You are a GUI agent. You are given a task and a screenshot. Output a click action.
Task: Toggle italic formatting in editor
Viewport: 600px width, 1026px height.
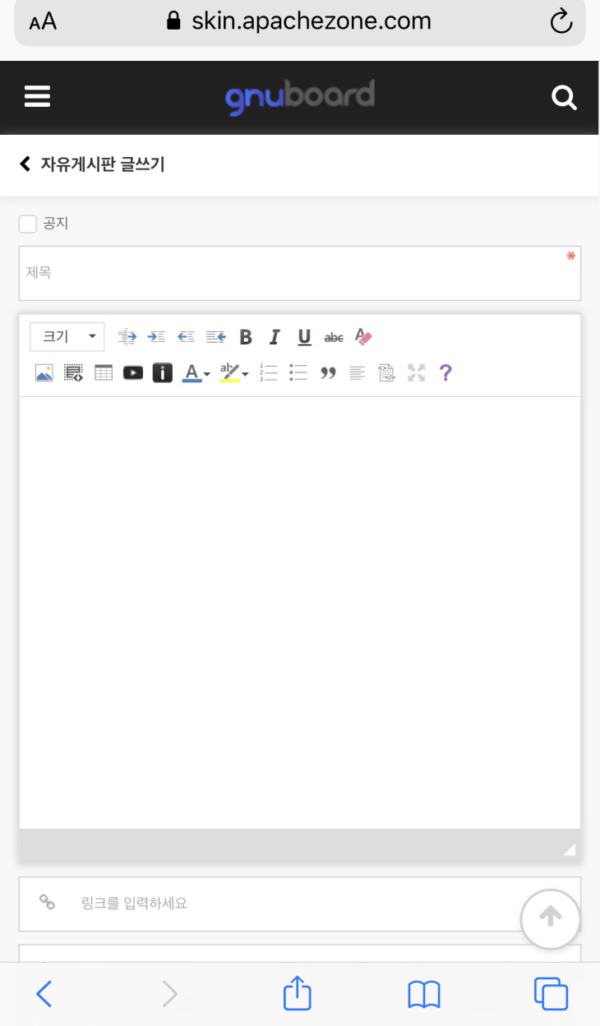click(x=275, y=337)
